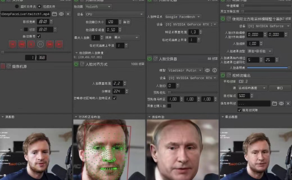The image size is (292, 180).
Task: Reset the 视频流输出 stream output settings
Action: point(228,75)
